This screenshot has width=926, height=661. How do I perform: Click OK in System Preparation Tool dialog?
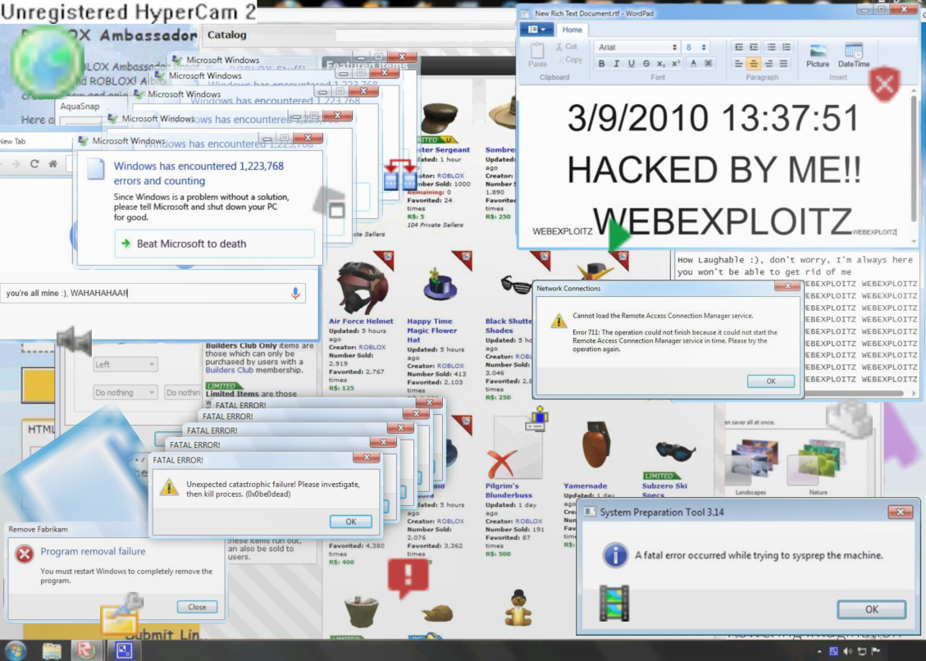tap(871, 609)
